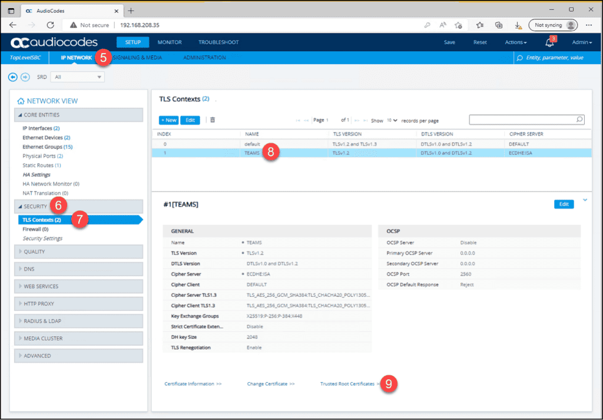
Task: Switch to the SETUP menu
Action: (132, 42)
